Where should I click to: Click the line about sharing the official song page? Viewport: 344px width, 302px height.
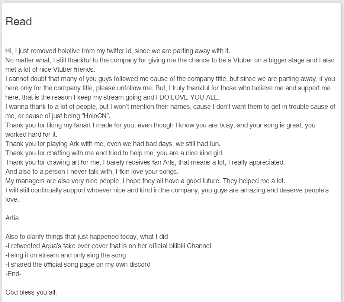point(78,264)
